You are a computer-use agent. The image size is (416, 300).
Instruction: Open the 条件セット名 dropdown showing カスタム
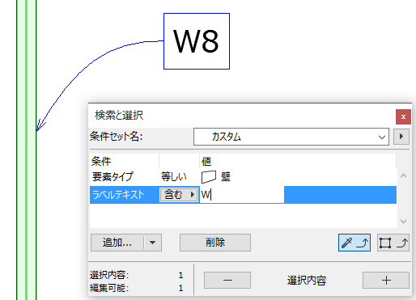291,137
